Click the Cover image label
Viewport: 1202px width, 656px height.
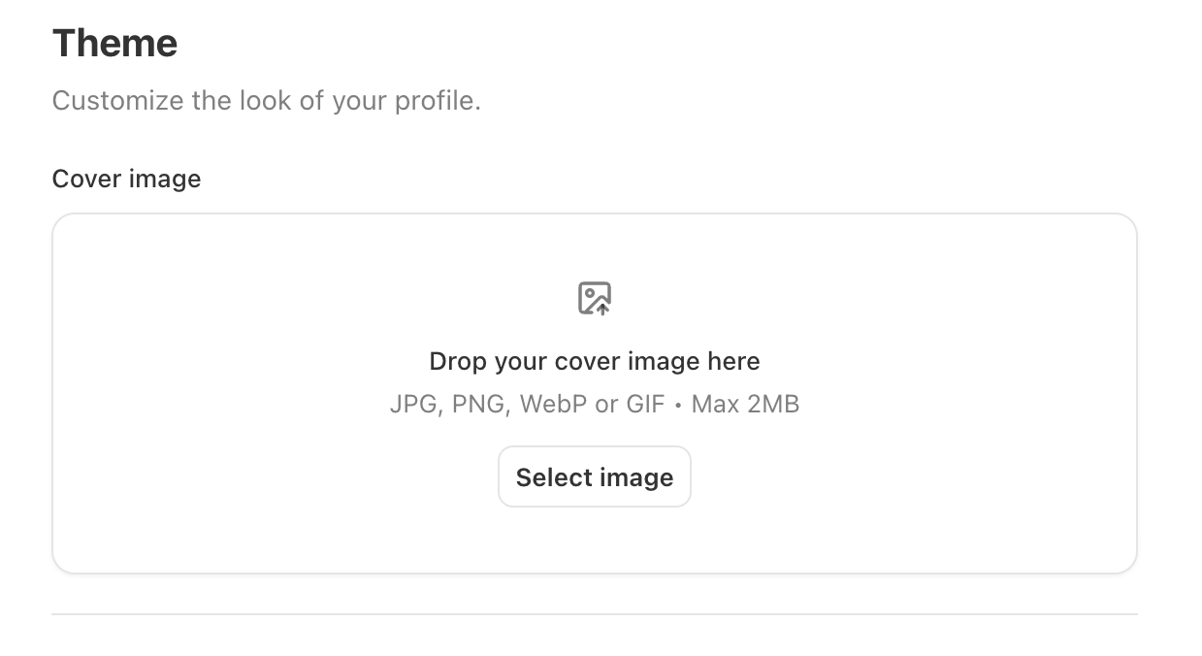pyautogui.click(x=126, y=179)
